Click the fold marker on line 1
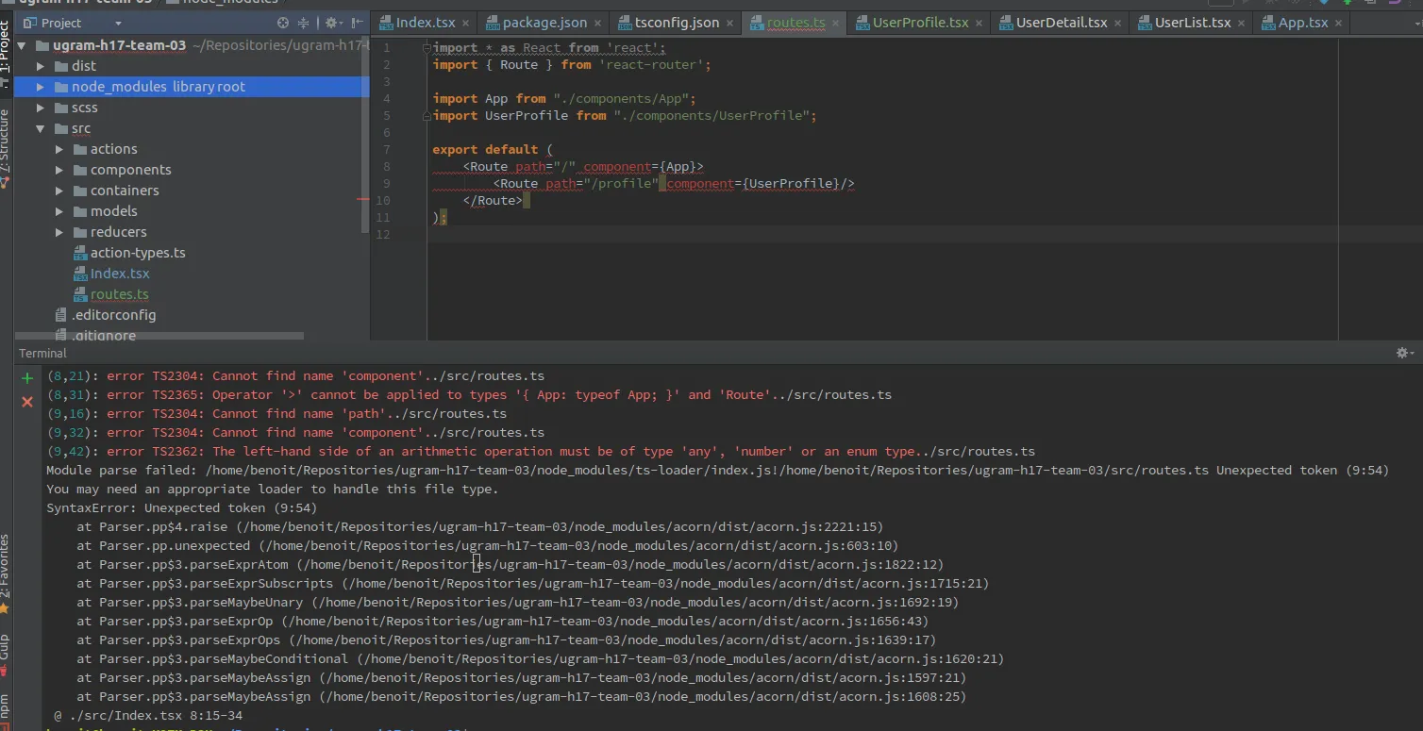 [x=427, y=48]
